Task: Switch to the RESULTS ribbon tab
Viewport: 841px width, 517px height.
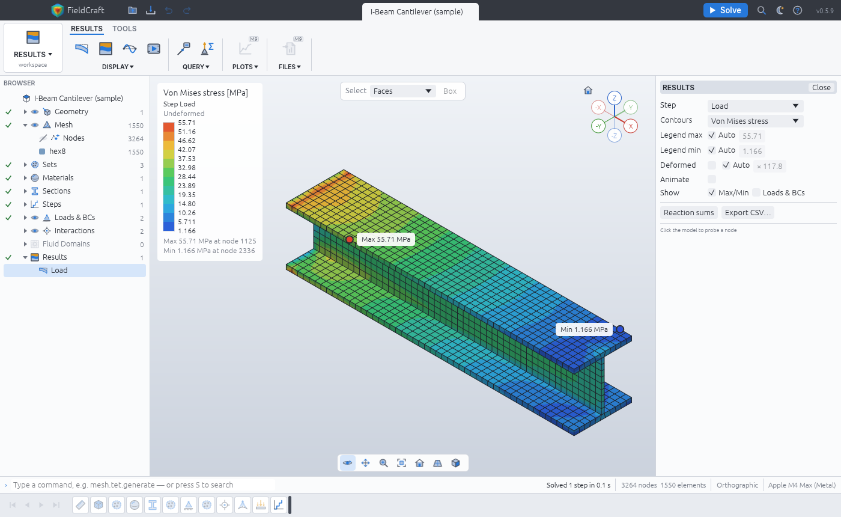Action: (x=87, y=29)
